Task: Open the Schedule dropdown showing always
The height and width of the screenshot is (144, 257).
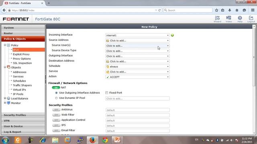Action: coord(137,67)
